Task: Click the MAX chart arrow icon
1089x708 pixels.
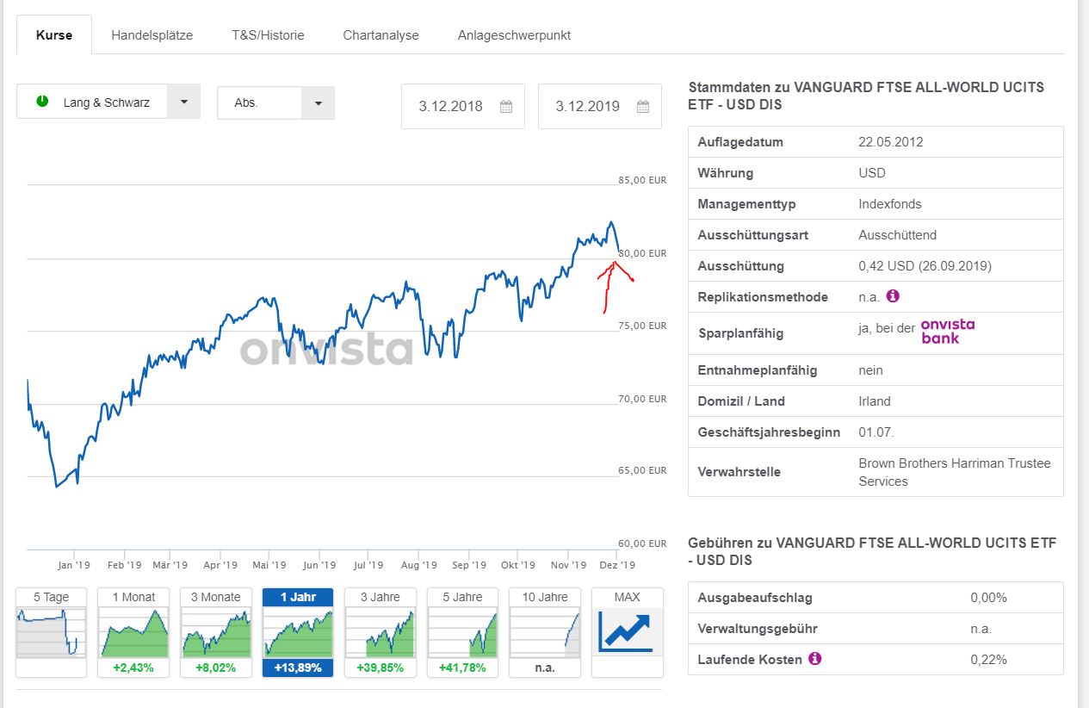Action: click(x=627, y=630)
